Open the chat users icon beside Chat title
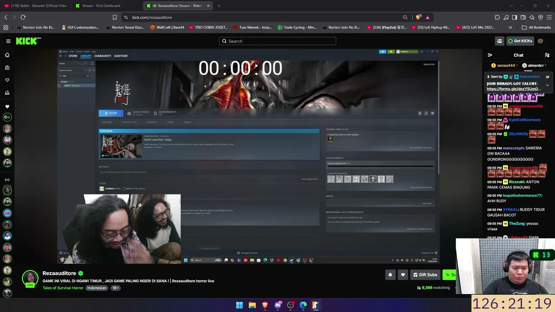Screen dimensions: 555x312 [x=547, y=55]
